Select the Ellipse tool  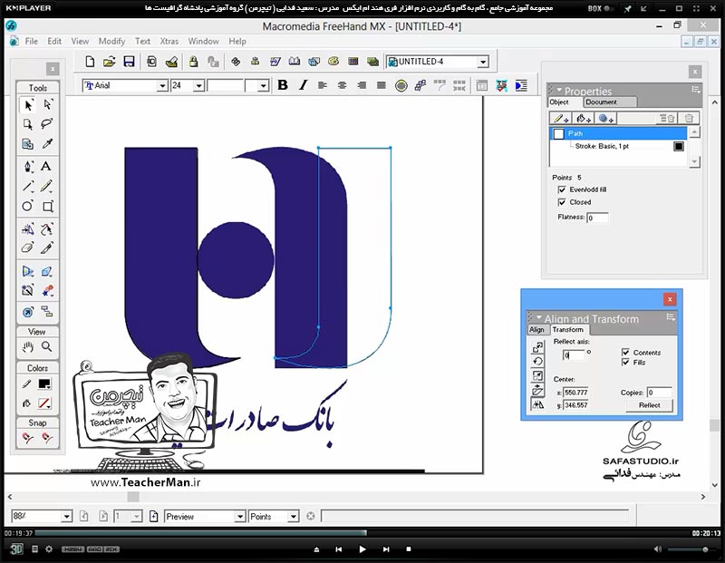tap(28, 206)
